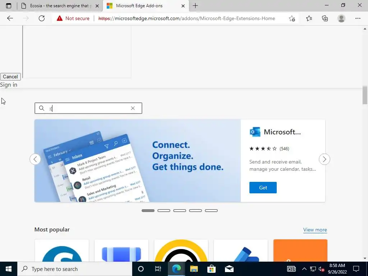
Task: Reload the current page
Action: [42, 18]
